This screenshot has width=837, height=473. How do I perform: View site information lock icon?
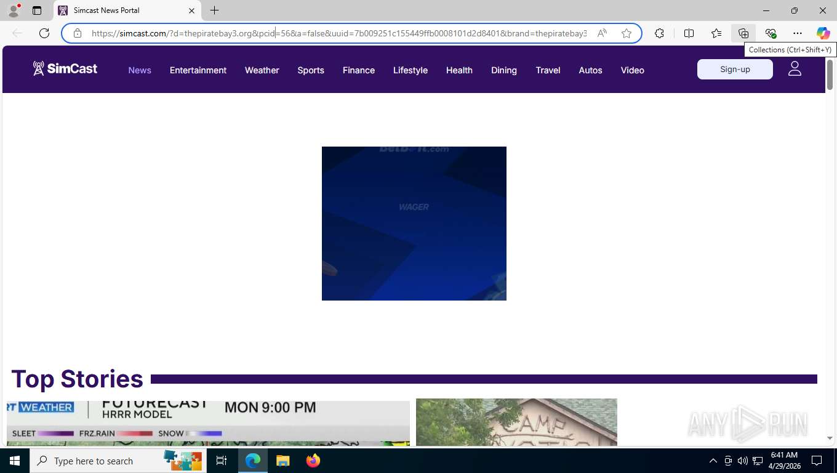pos(78,33)
